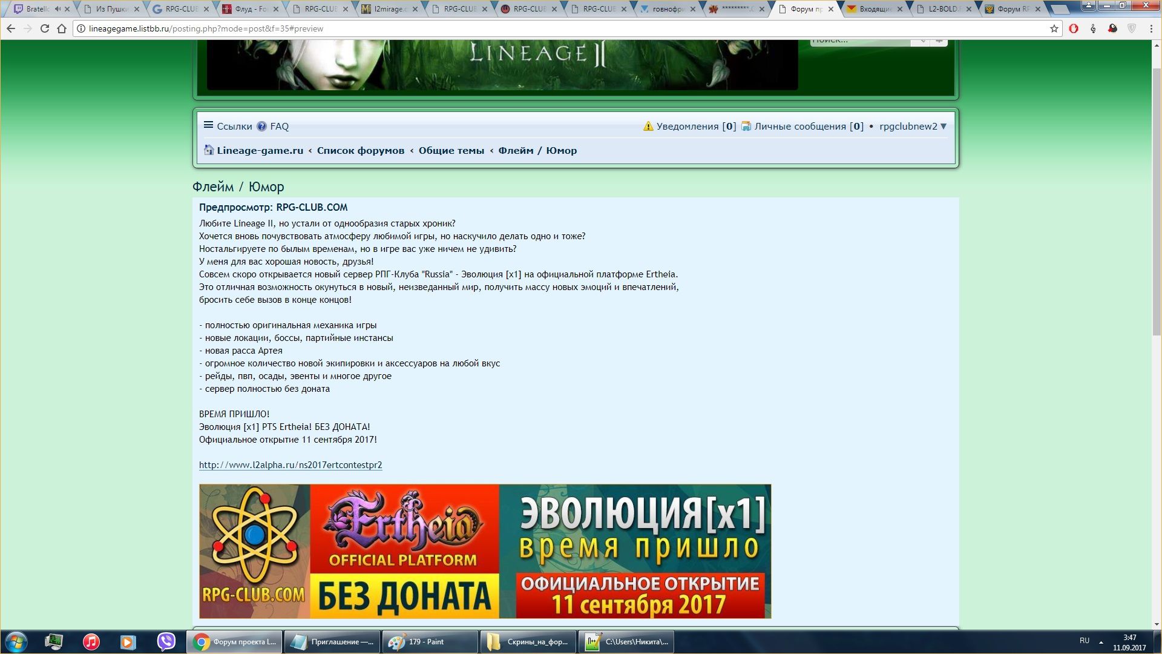Open the Скрины_на_фор folder window

(528, 642)
